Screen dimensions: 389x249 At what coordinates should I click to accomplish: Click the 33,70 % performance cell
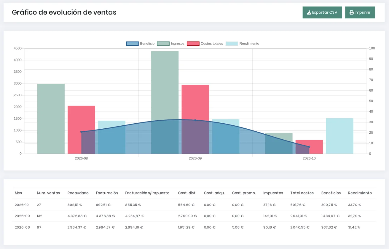point(354,205)
